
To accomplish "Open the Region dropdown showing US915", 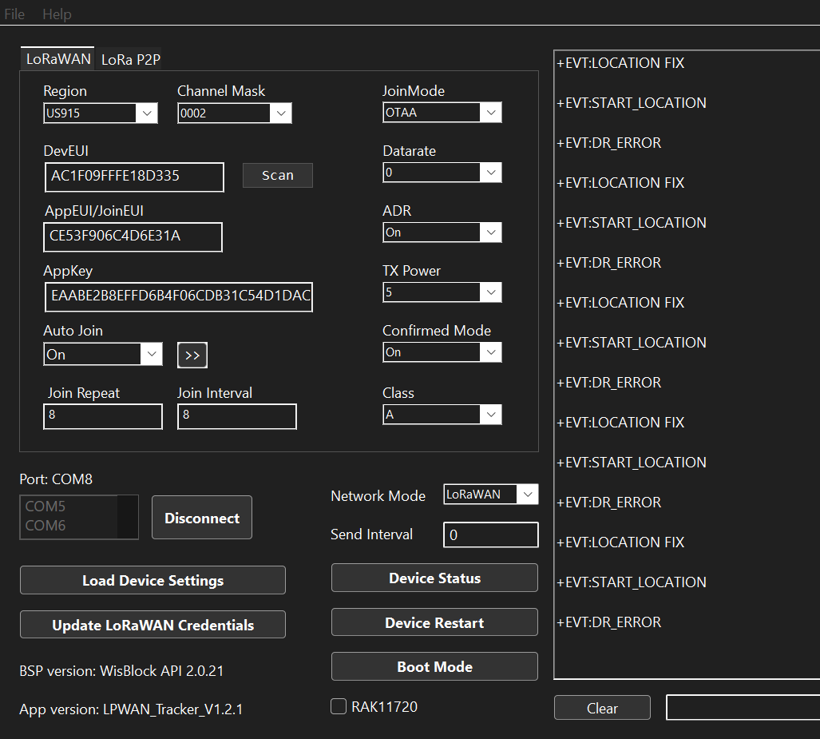I will (100, 113).
